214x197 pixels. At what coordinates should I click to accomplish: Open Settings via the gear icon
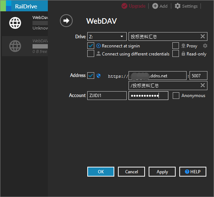[177, 6]
